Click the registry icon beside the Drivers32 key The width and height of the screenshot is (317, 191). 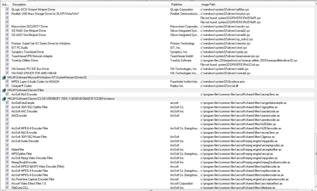coord(4,77)
